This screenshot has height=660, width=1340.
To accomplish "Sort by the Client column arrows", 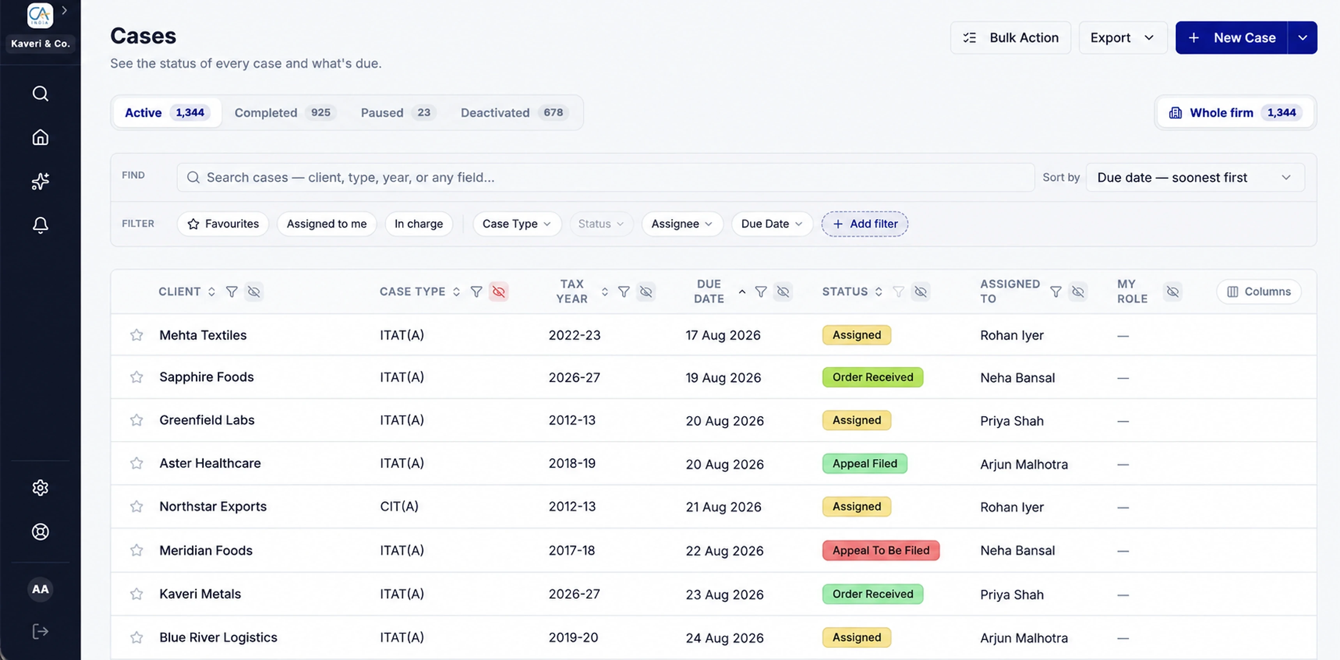I will 211,292.
